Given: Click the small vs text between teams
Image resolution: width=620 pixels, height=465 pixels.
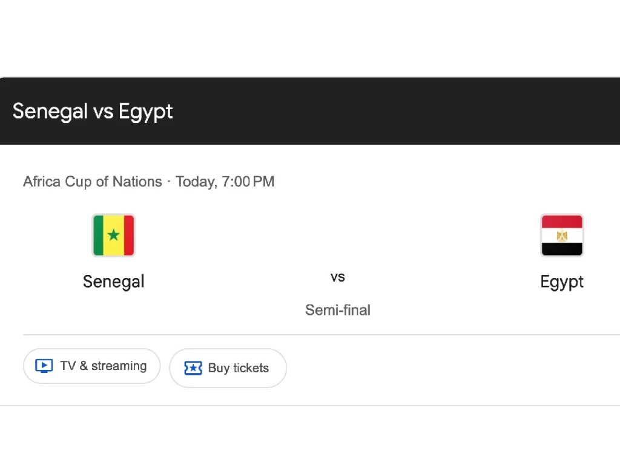Looking at the screenshot, I should 338,277.
